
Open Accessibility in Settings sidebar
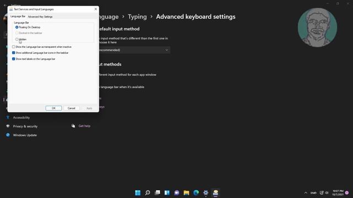22,117
